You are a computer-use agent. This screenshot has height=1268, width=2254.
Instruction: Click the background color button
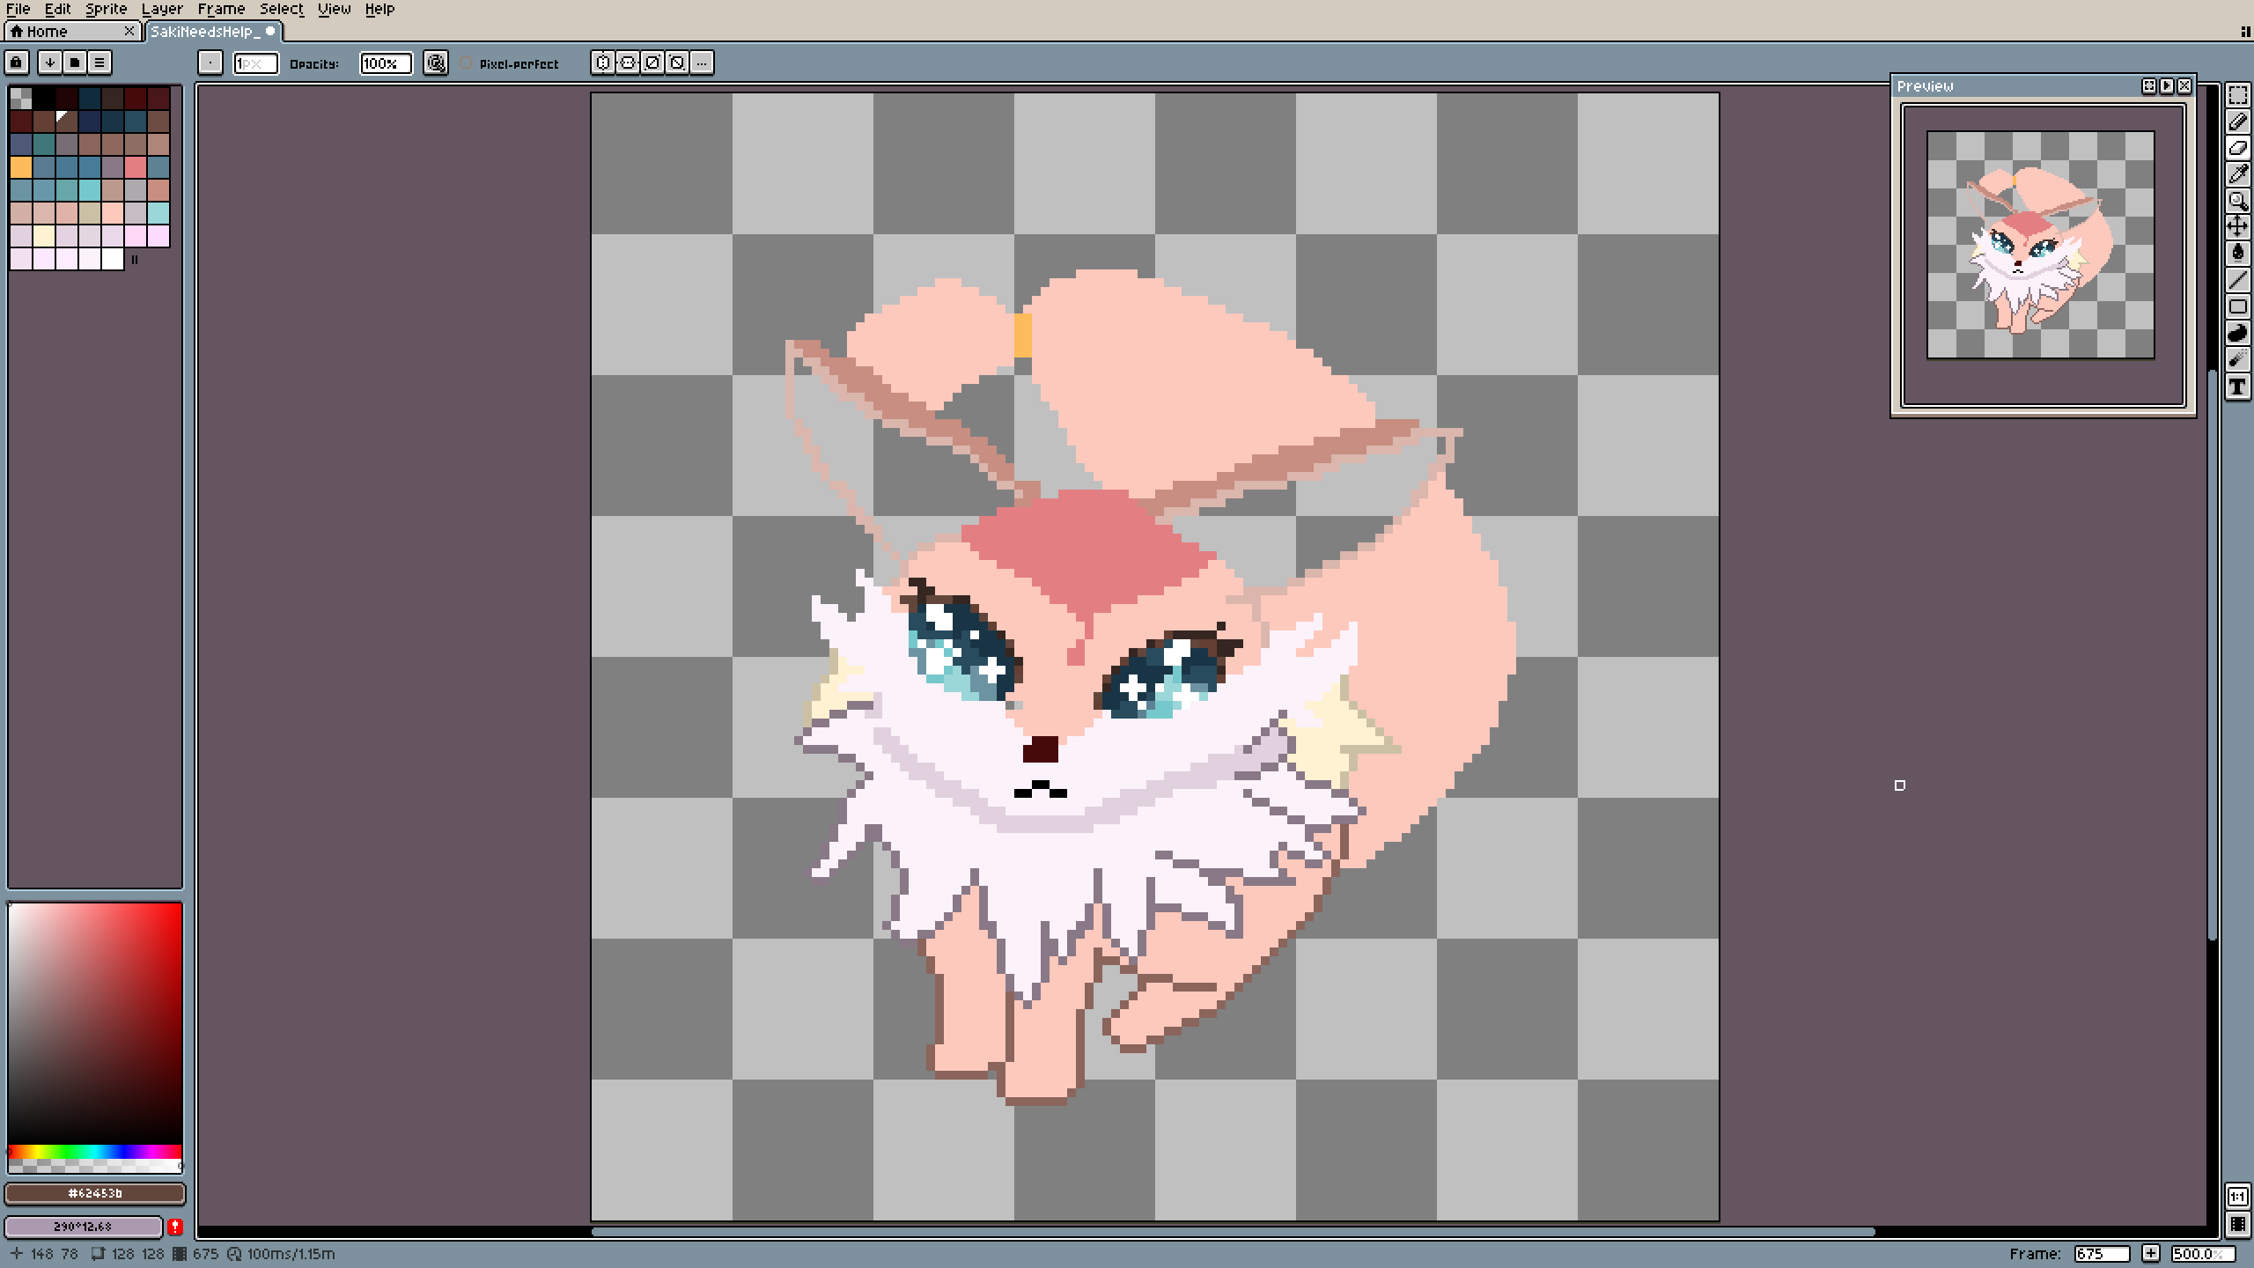pyautogui.click(x=84, y=1227)
